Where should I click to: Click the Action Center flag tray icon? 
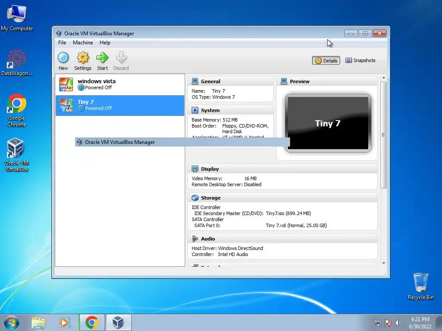click(x=388, y=323)
